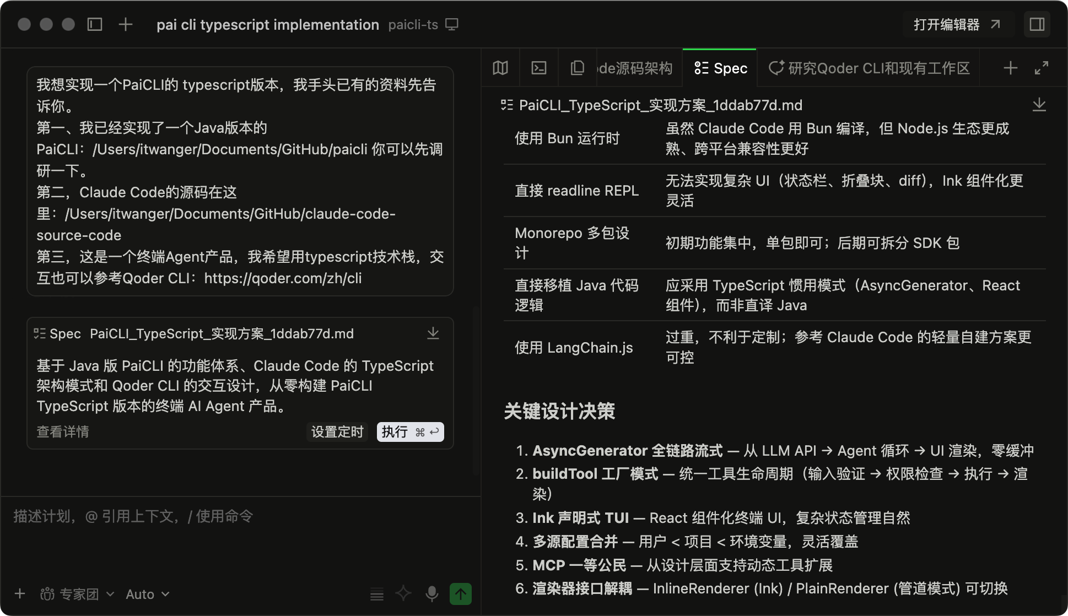Click the Monorepo 多包设计 table cell
Viewport: 1068px width, 616px height.
[572, 243]
